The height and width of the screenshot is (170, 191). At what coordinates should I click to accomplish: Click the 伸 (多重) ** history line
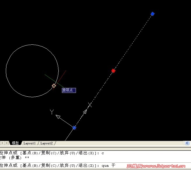15,157
